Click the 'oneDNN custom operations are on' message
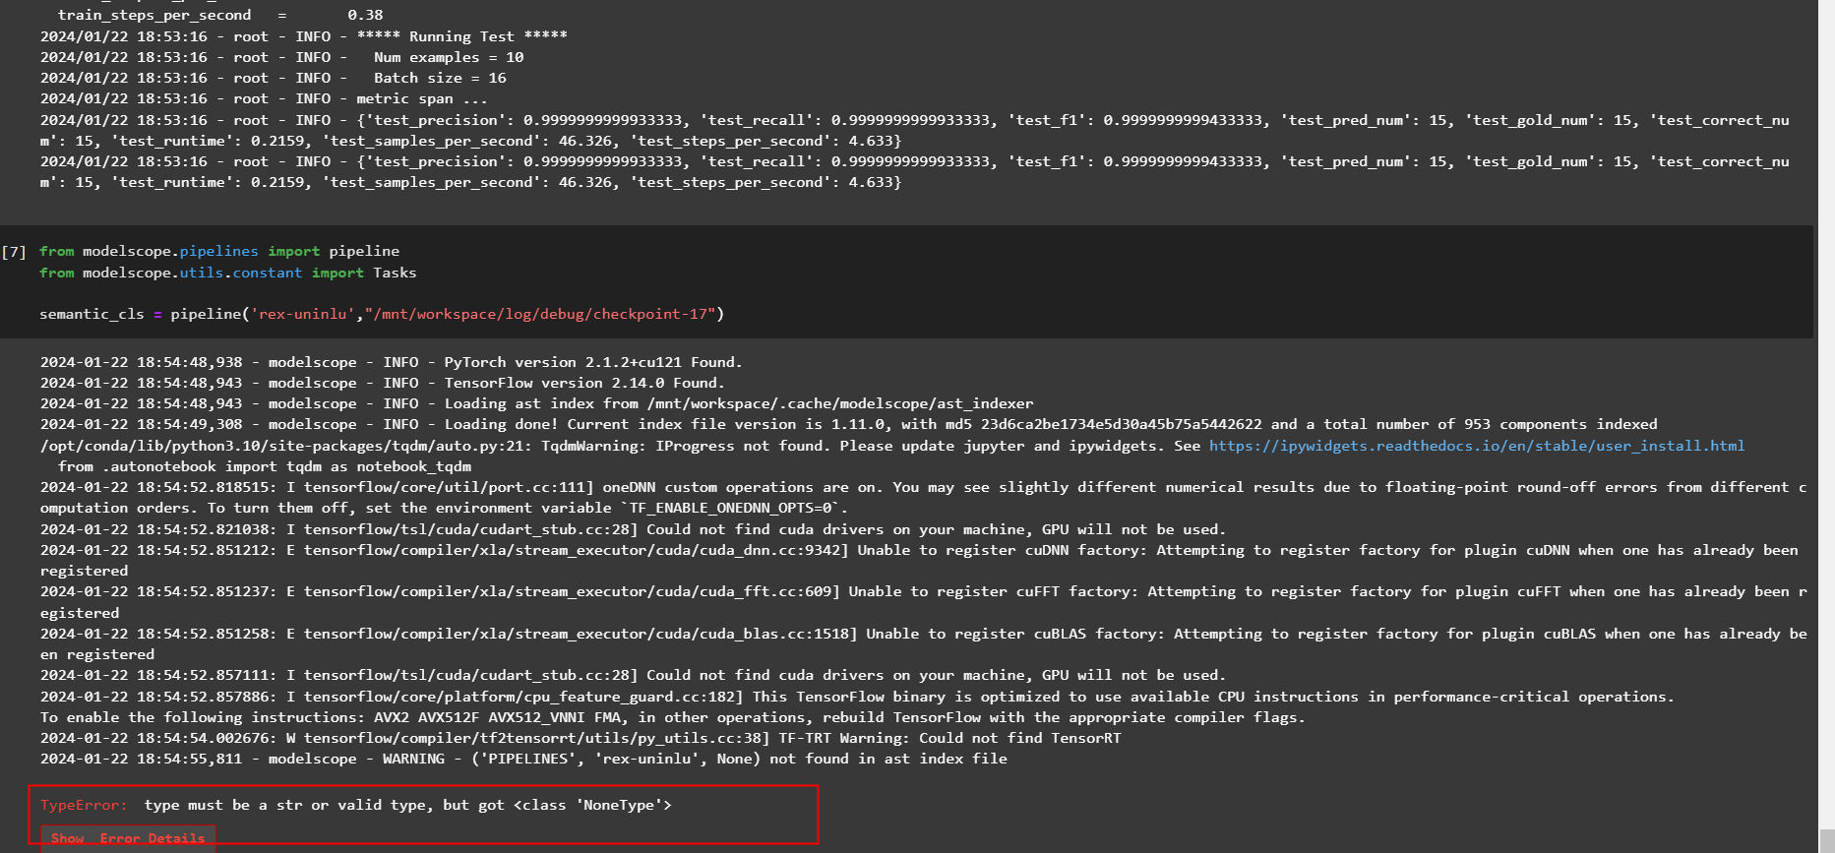 click(x=924, y=497)
